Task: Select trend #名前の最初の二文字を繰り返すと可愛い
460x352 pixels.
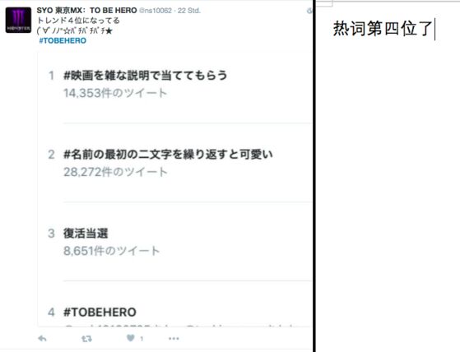Action: 168,154
